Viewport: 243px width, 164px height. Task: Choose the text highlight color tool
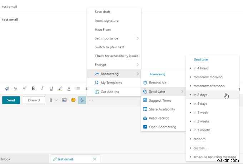[x=60, y=89]
